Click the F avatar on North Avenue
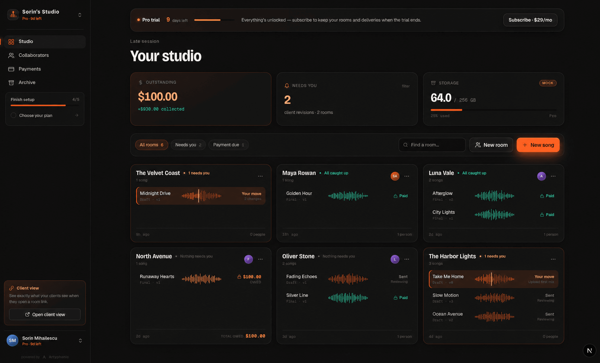600x363 pixels. pos(248,259)
